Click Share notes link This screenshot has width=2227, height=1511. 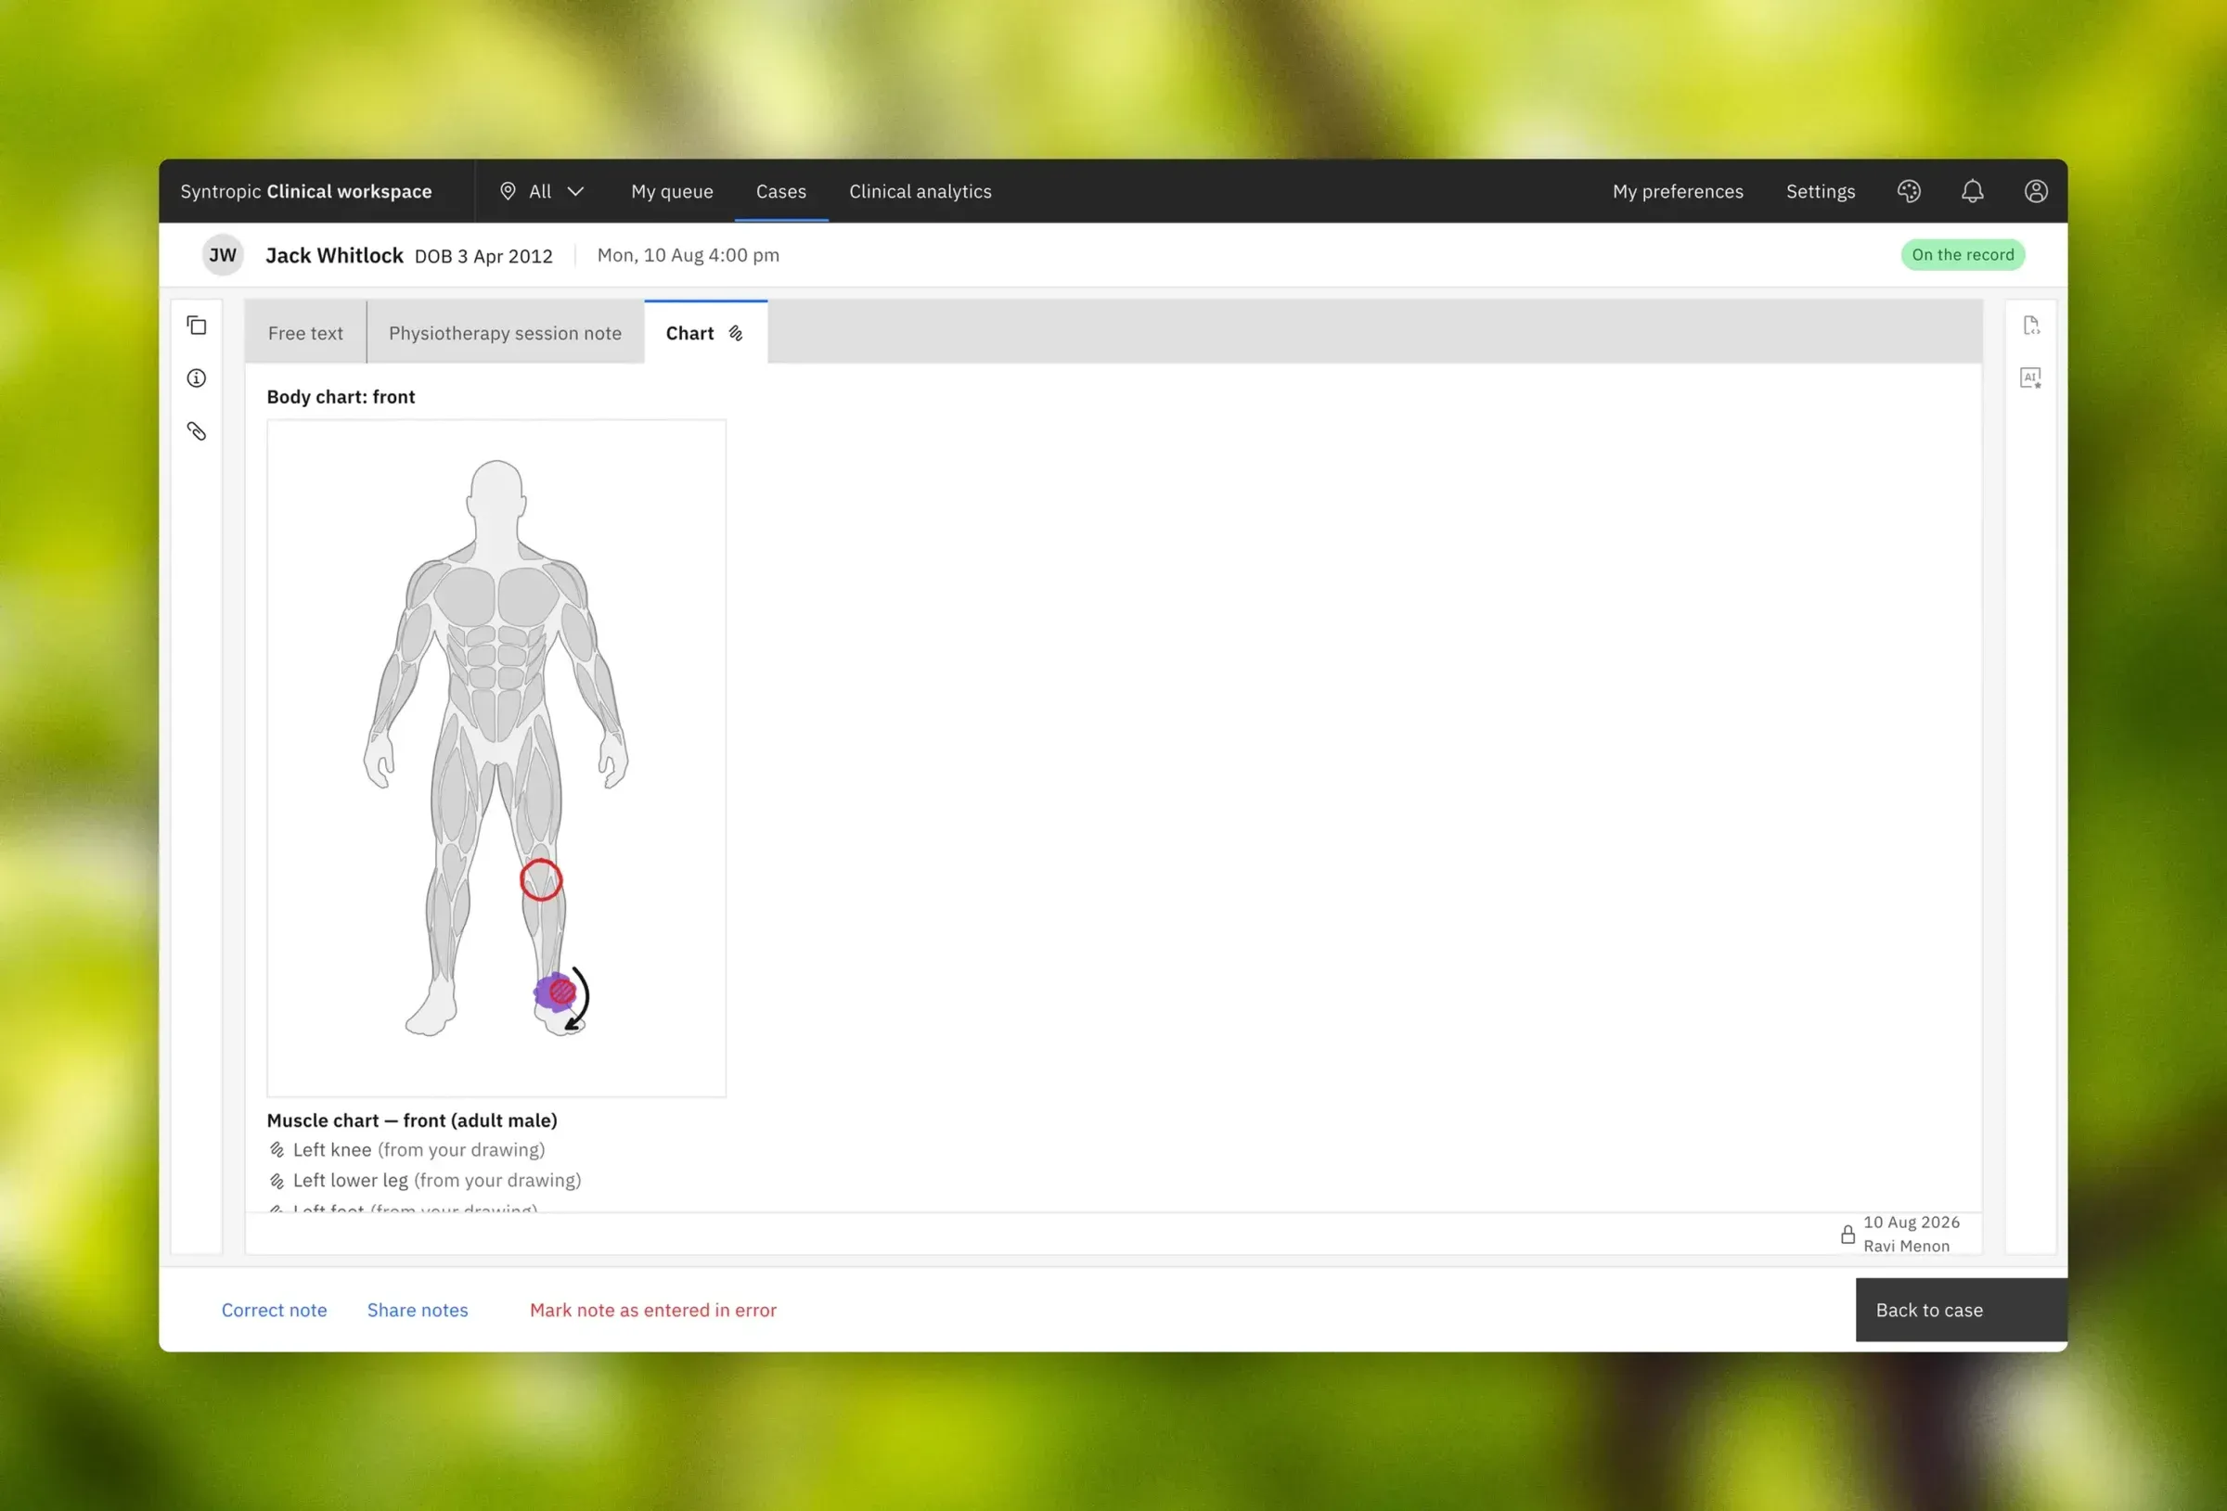coord(418,1310)
